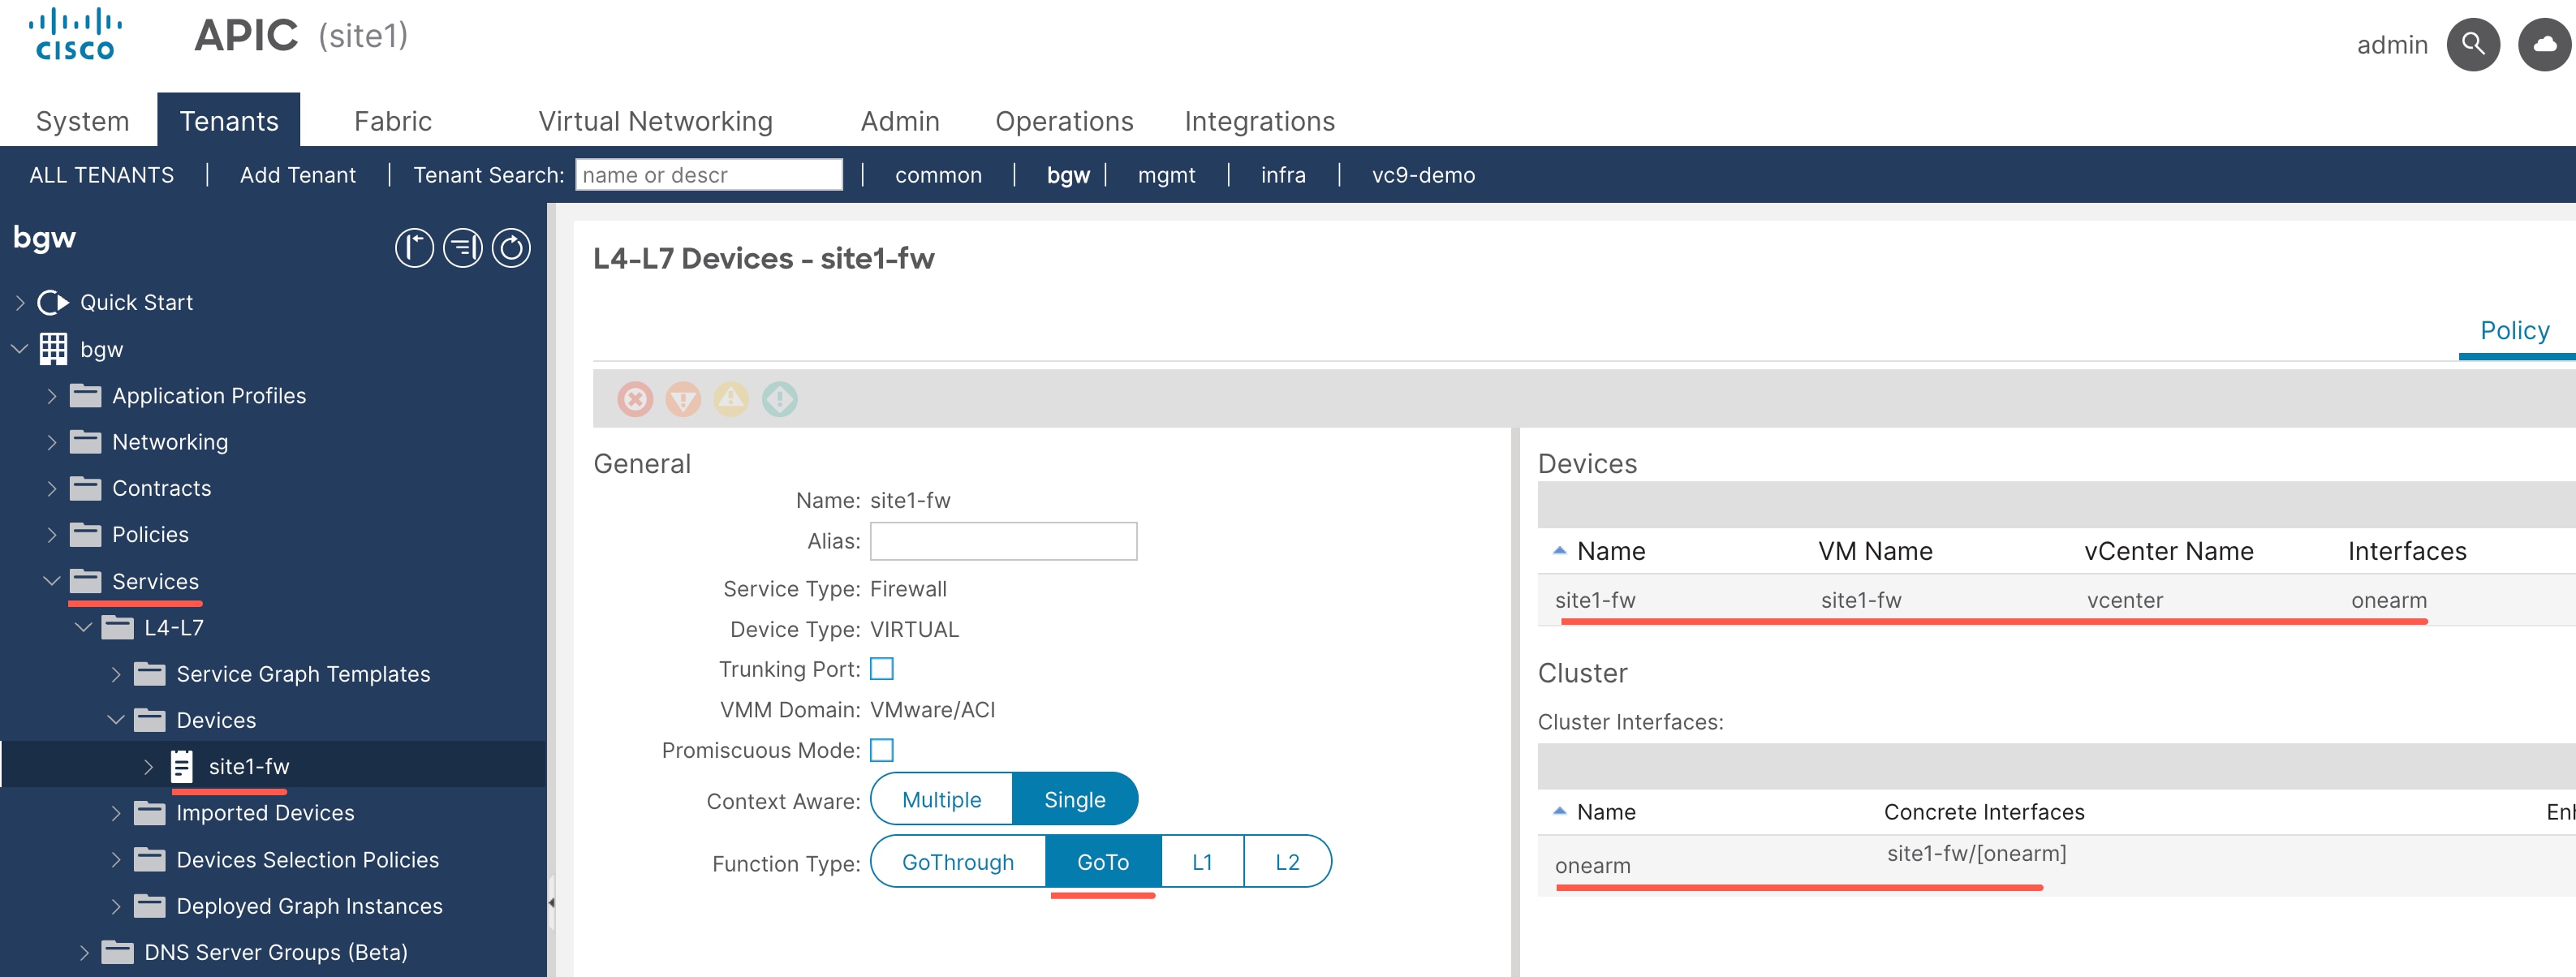Click the critical faults red X icon
Image resolution: width=2576 pixels, height=977 pixels.
click(635, 399)
